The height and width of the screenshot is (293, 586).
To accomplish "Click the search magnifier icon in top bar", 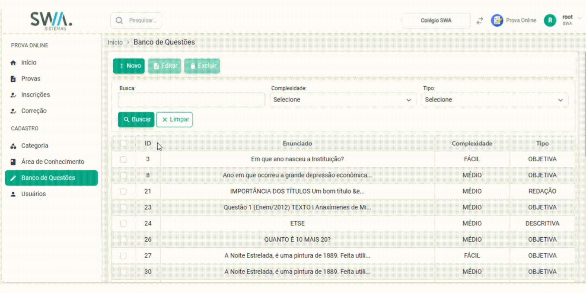I will tap(119, 20).
